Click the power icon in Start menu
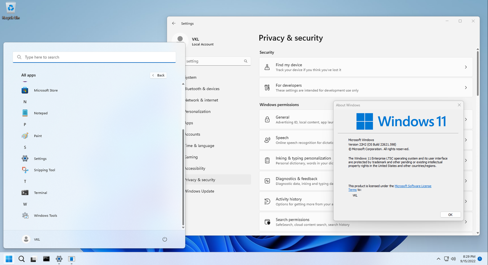This screenshot has width=488, height=265. (x=165, y=239)
